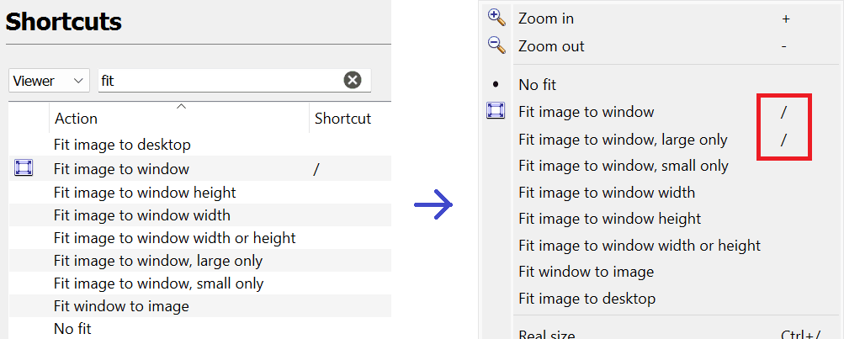Viewport: 844px width, 339px height.
Task: Open the Viewer category dropdown
Action: coord(50,81)
